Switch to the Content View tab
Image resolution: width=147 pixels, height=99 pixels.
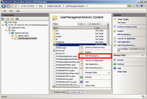[75, 92]
